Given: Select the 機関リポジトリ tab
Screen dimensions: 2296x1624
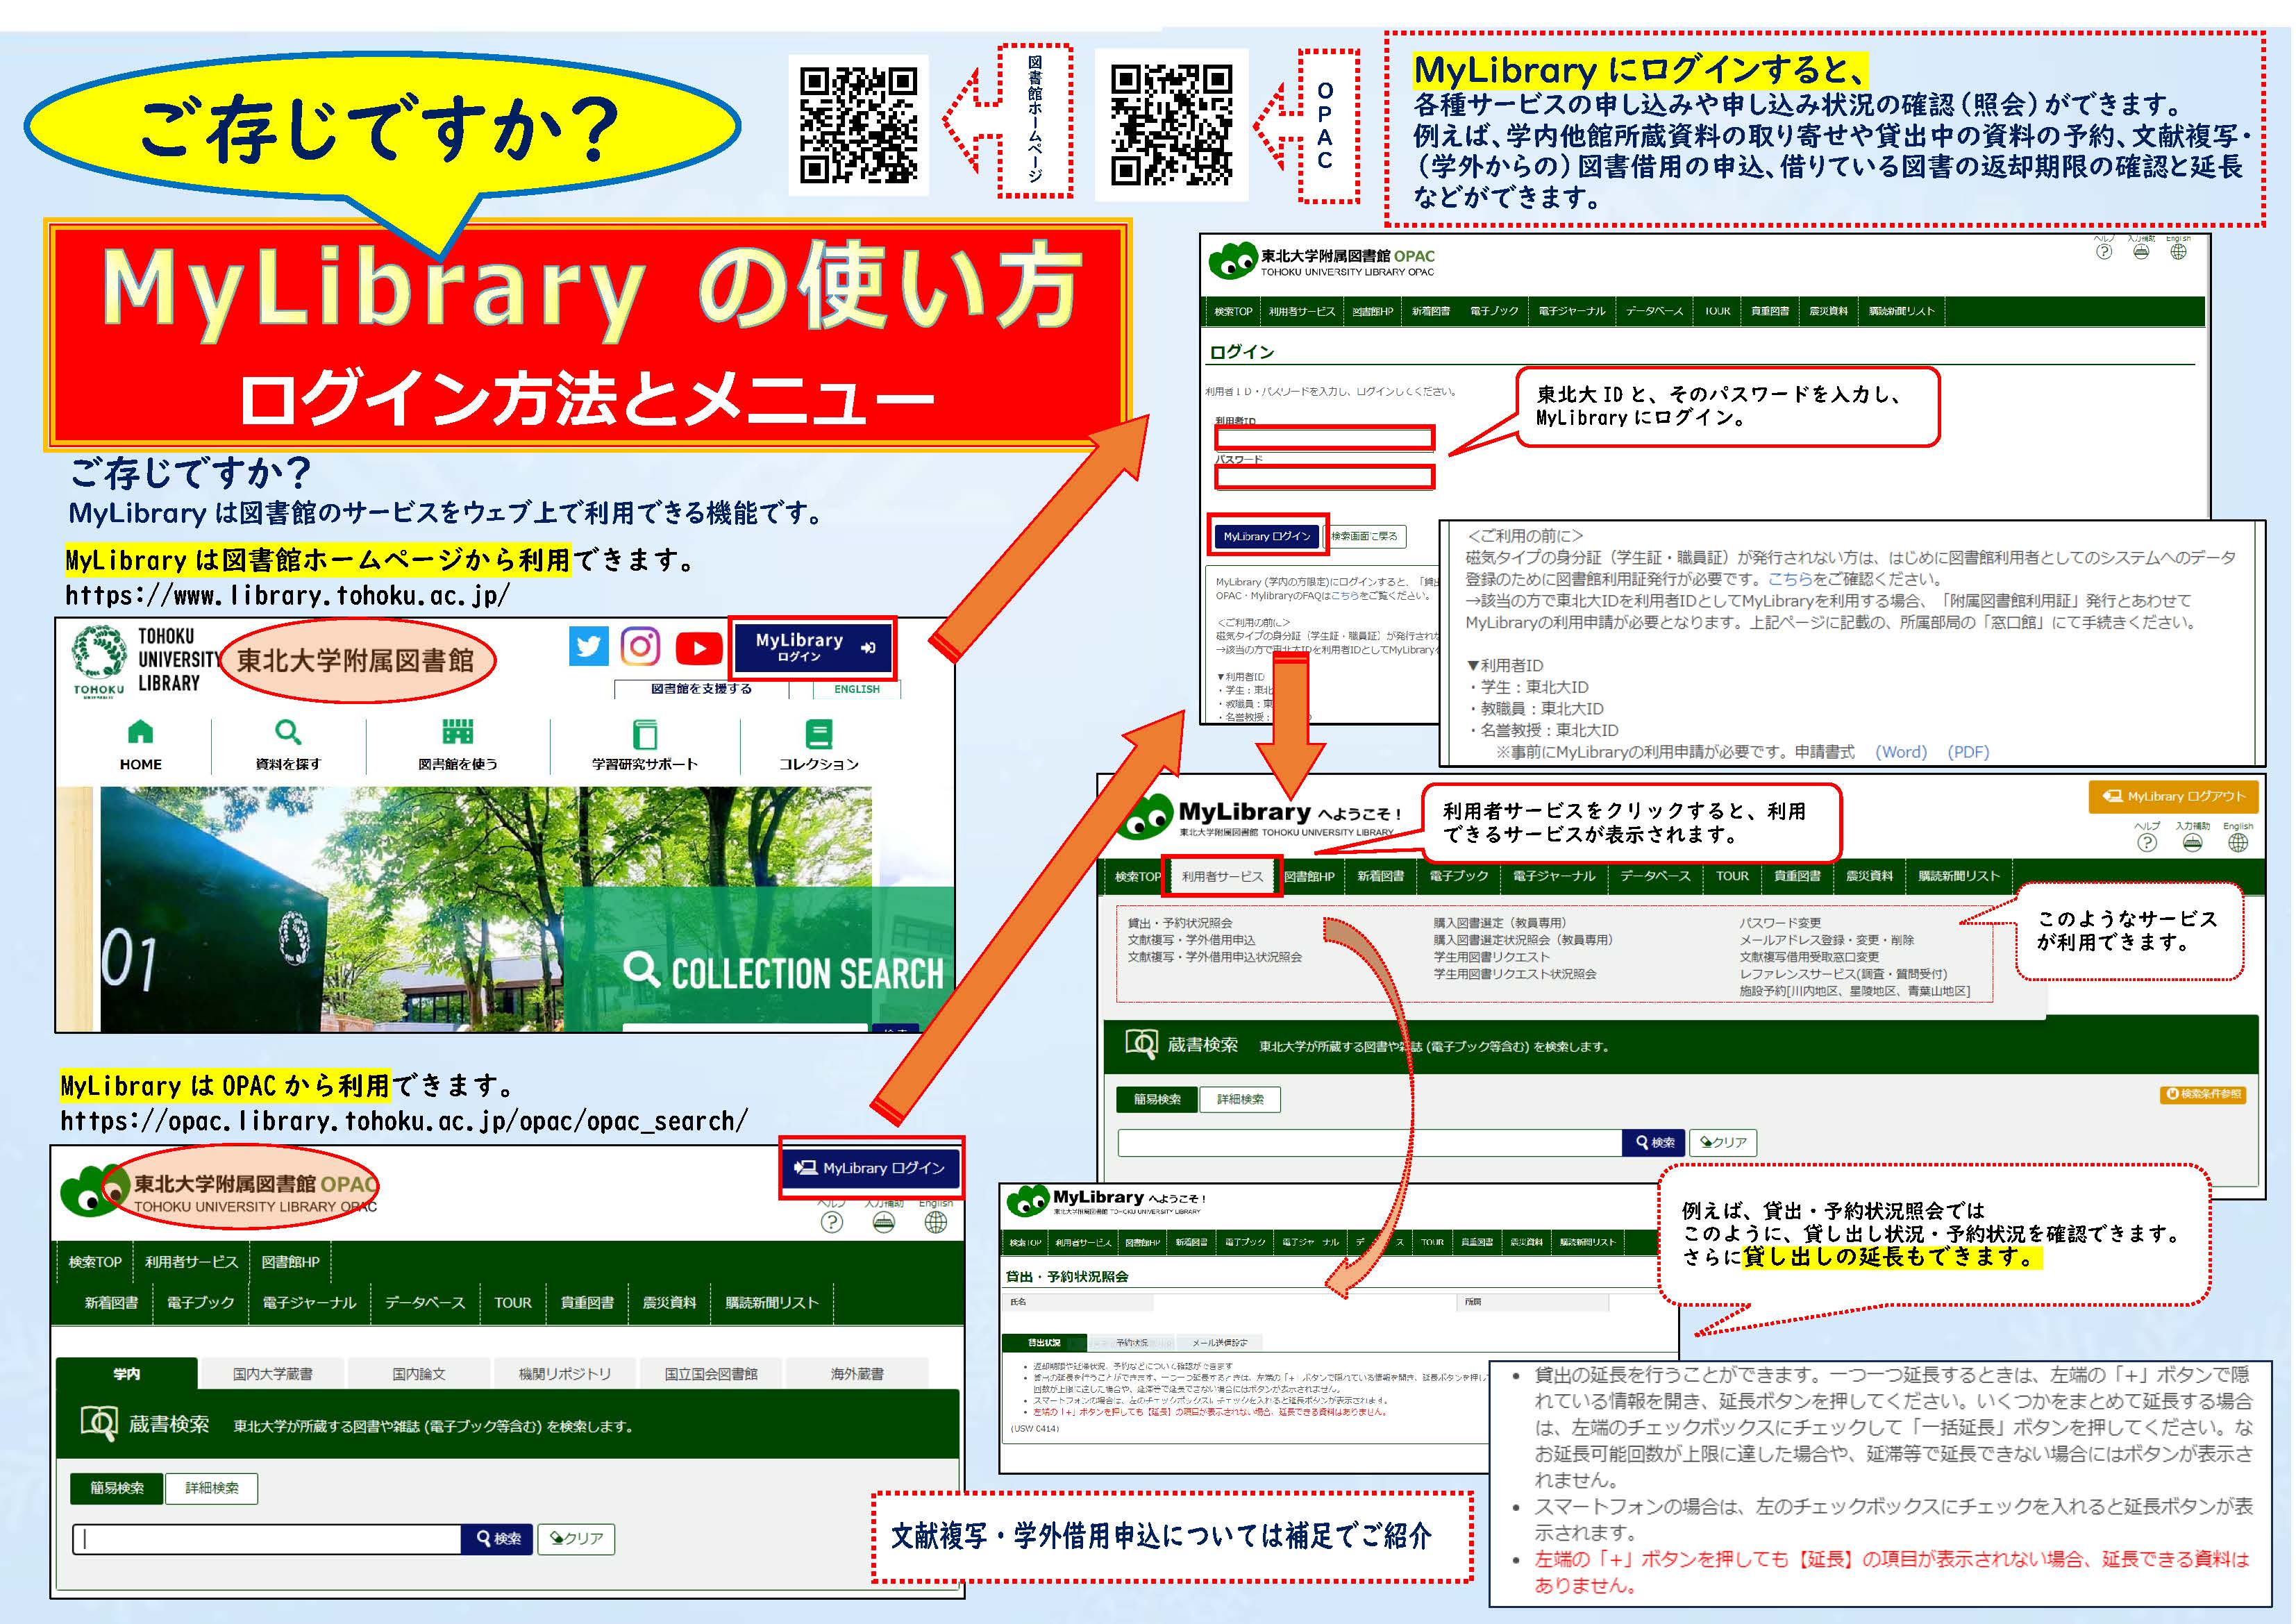Looking at the screenshot, I should 564,1373.
